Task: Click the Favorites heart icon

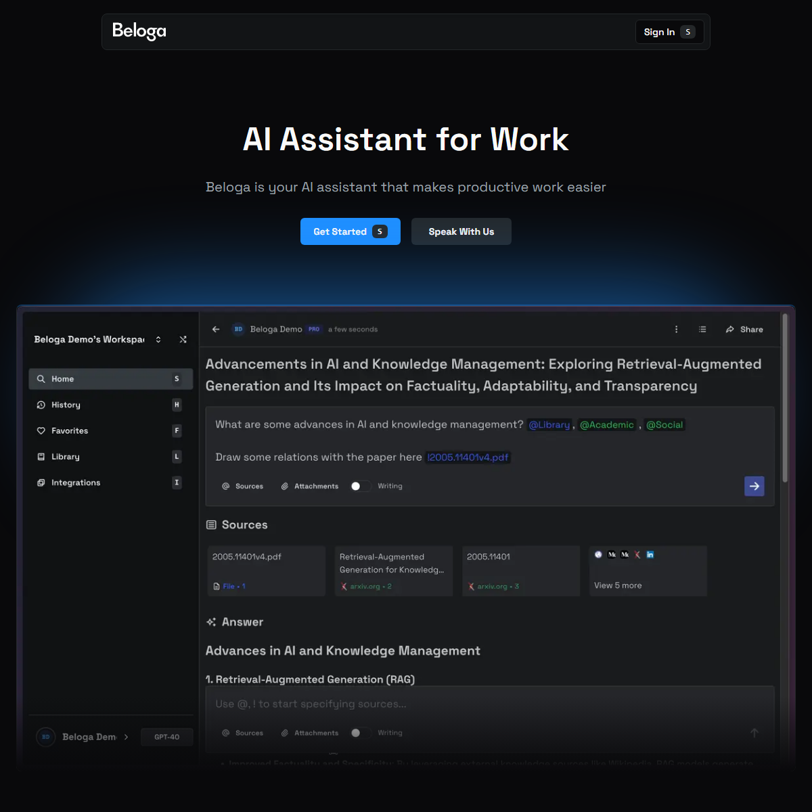Action: (x=41, y=430)
